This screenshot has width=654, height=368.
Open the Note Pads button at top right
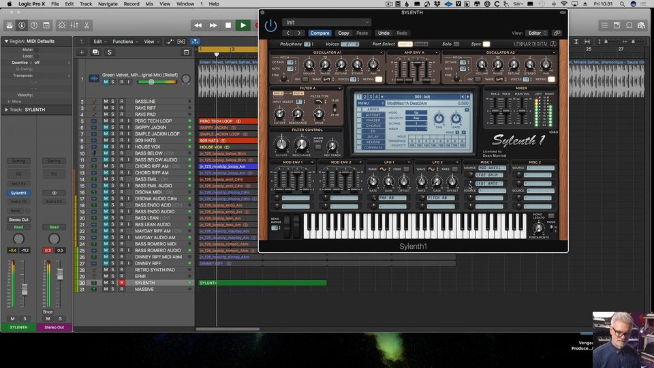pos(617,25)
